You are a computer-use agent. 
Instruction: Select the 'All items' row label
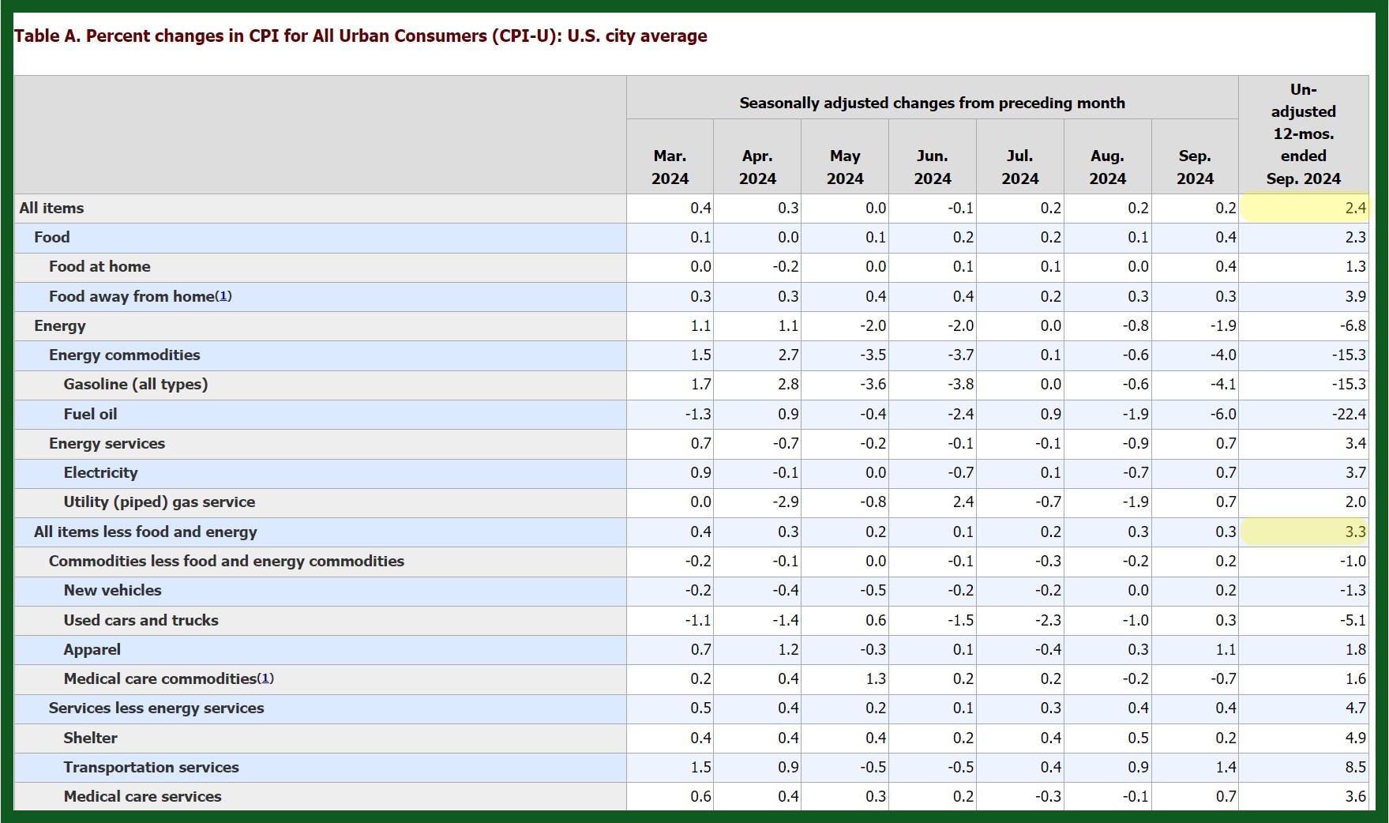[51, 208]
